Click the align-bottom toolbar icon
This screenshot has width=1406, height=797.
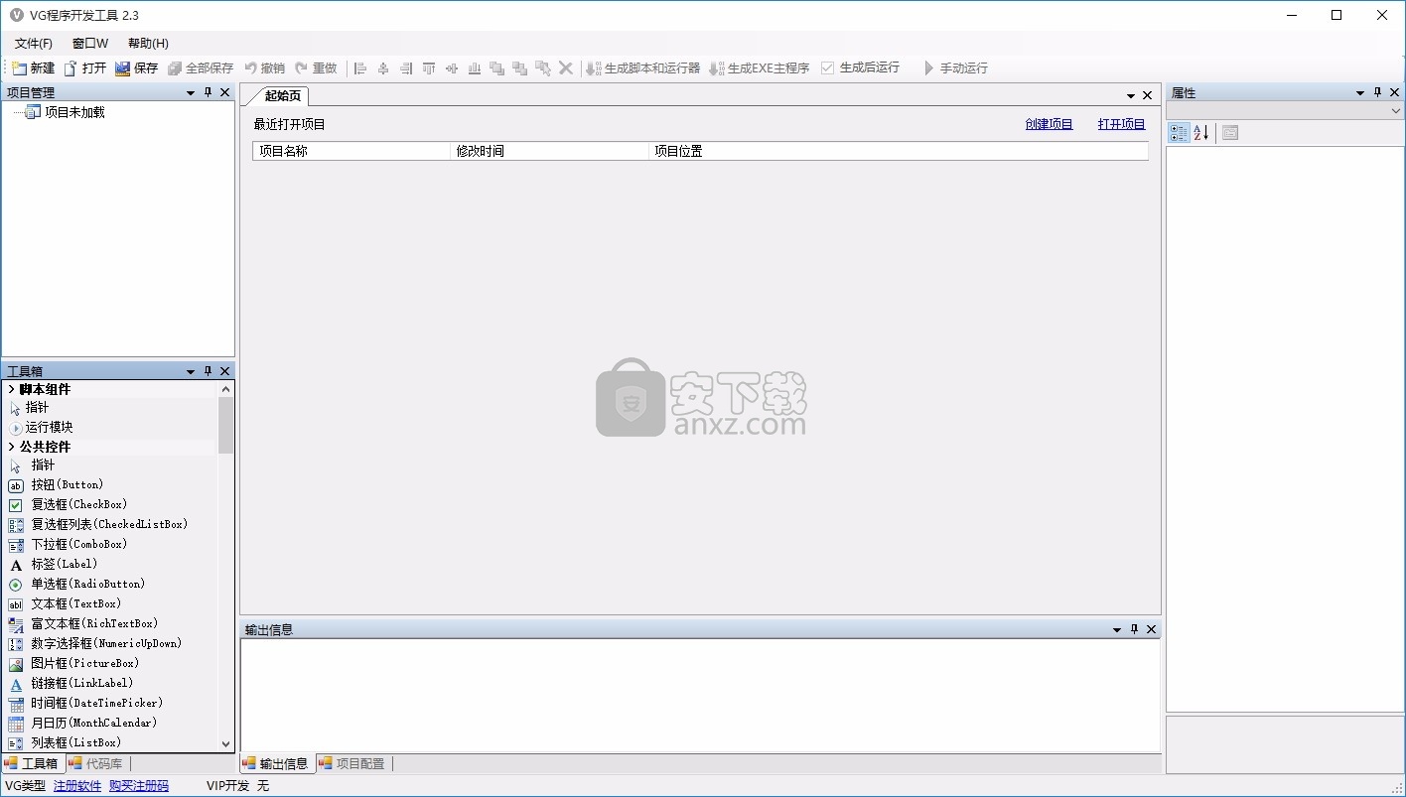(475, 68)
